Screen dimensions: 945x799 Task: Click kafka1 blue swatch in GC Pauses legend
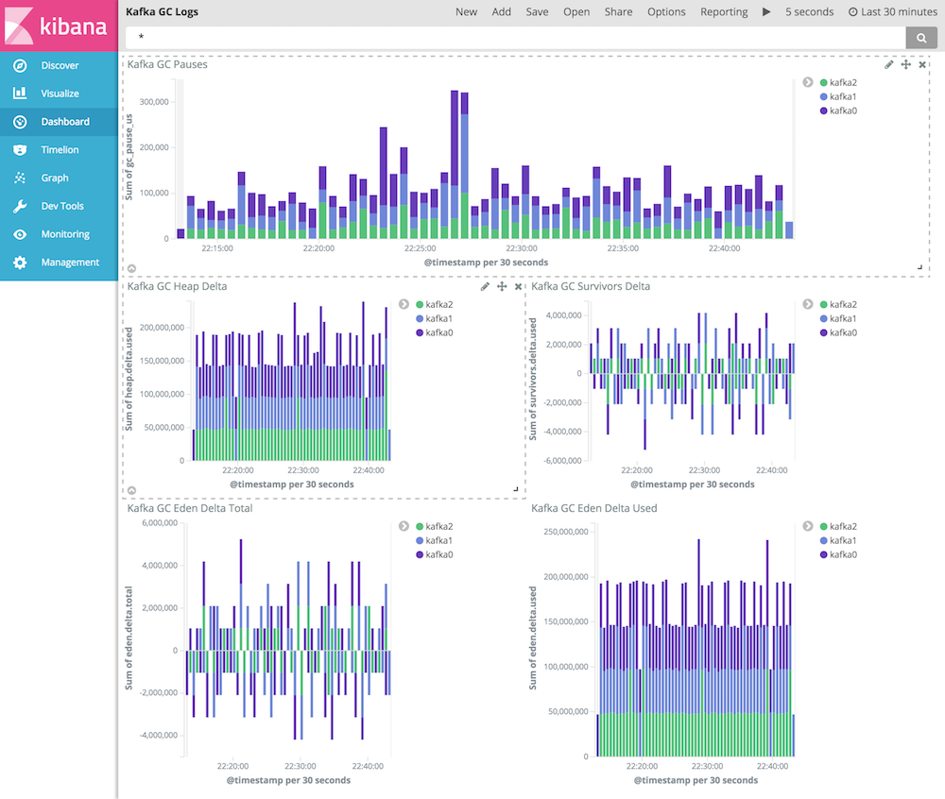pyautogui.click(x=823, y=96)
